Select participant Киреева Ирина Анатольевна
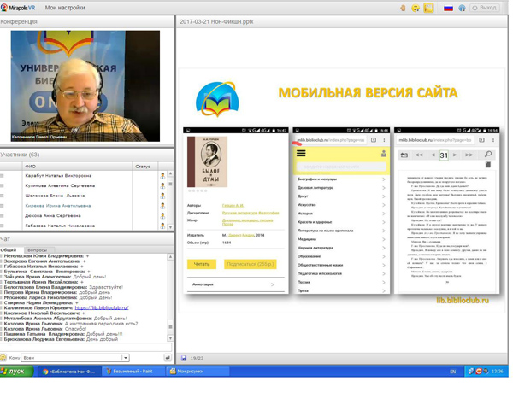Screen dimensions: 513x410 (x=58, y=206)
